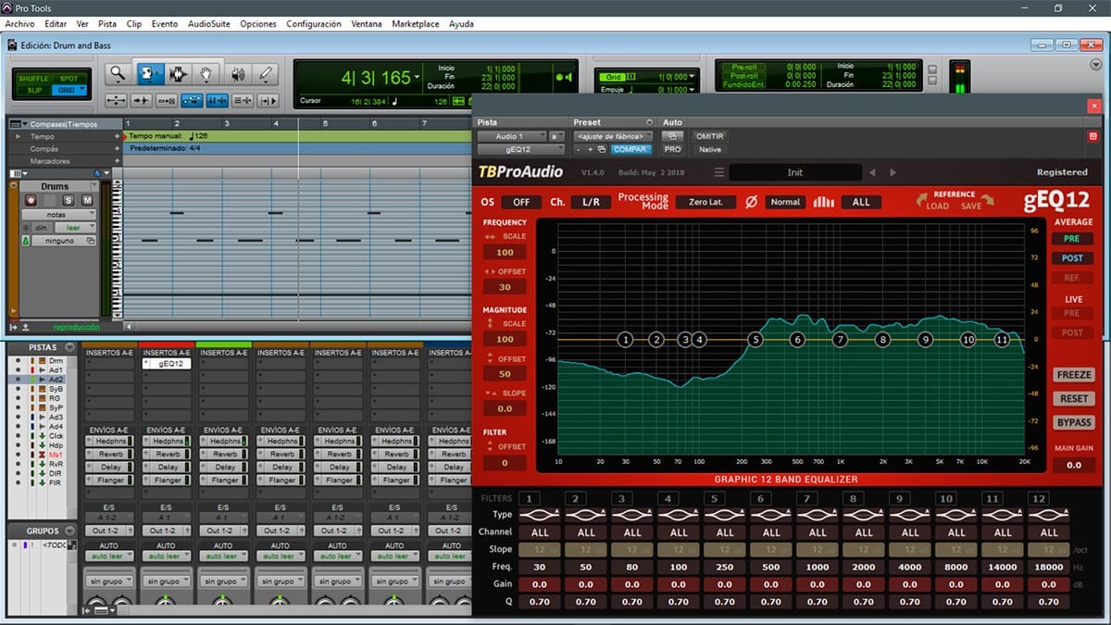This screenshot has width=1111, height=625.
Task: Enable Shuffle edit mode
Action: [34, 79]
